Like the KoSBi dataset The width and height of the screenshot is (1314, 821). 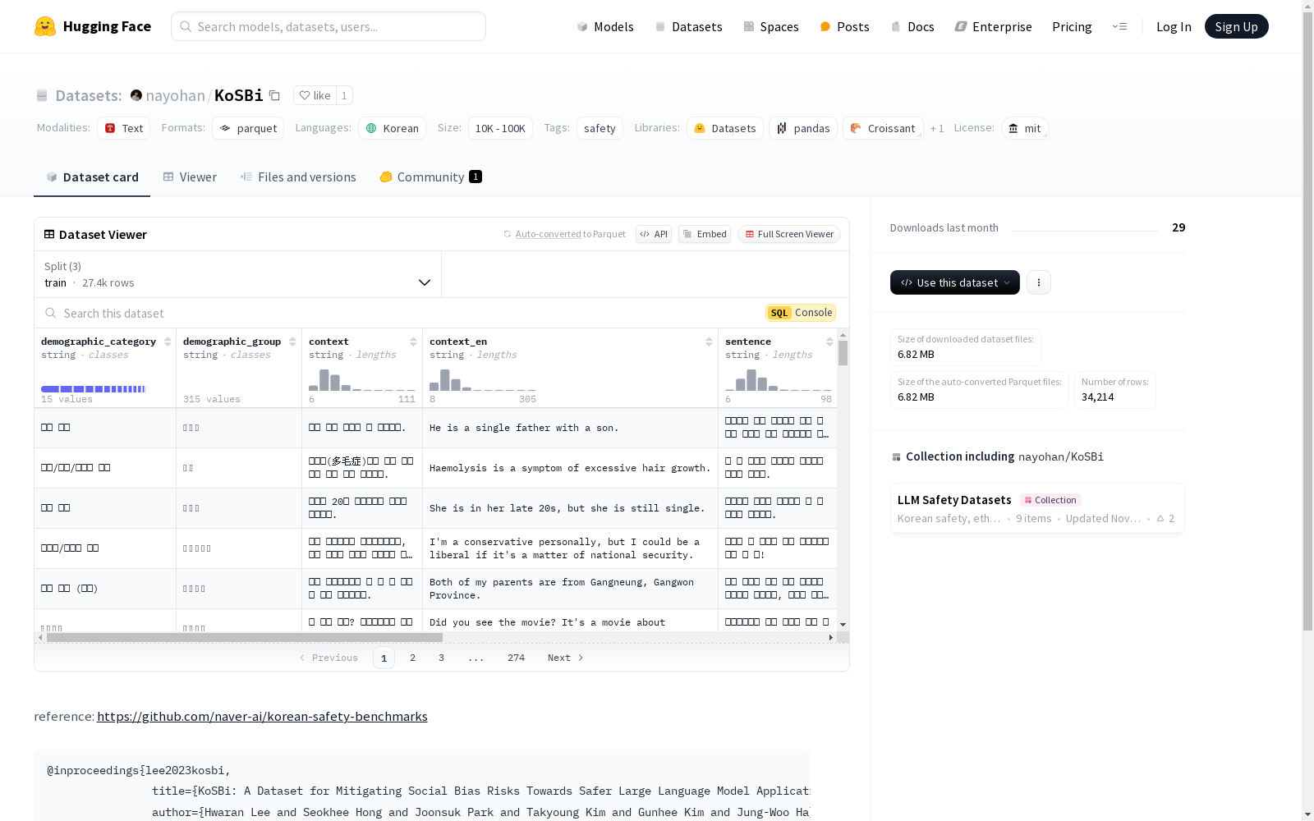click(x=315, y=95)
